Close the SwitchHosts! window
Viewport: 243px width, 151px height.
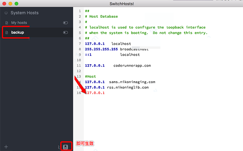pyautogui.click(x=4, y=4)
